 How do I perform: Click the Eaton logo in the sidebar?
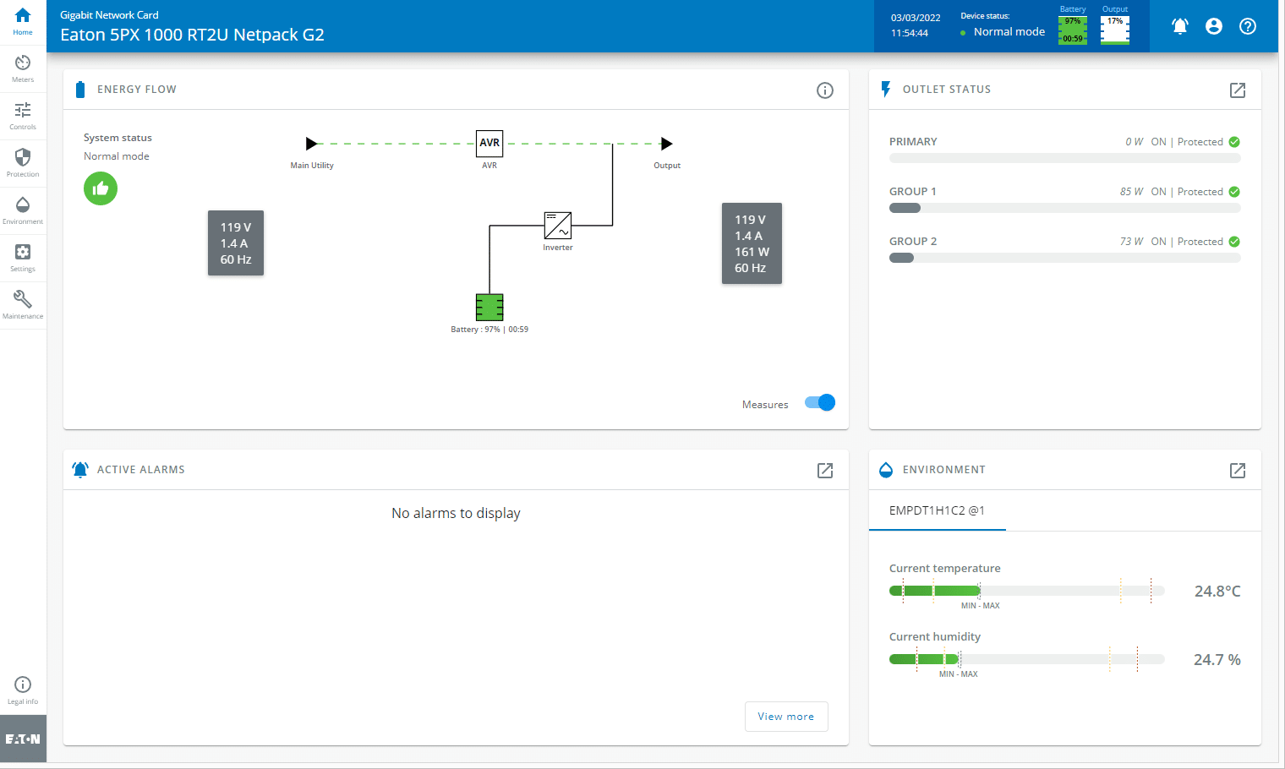(x=23, y=739)
